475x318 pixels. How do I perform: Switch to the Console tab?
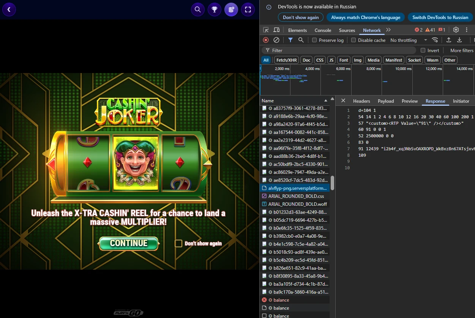click(x=323, y=30)
